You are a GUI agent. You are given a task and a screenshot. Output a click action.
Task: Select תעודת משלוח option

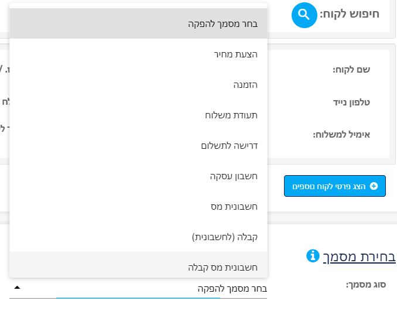[x=138, y=115]
